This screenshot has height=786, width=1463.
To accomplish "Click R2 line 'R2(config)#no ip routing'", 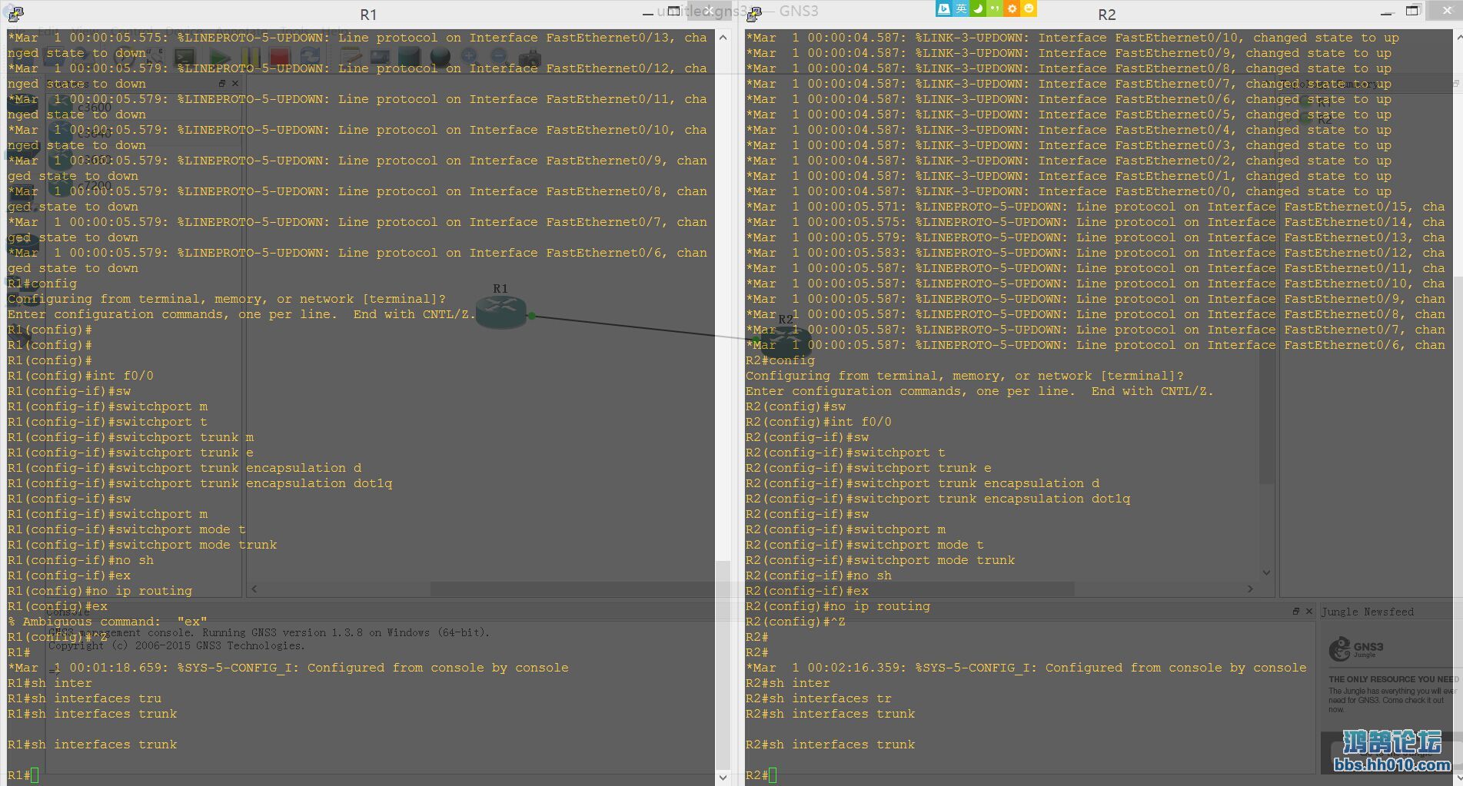I will point(838,606).
